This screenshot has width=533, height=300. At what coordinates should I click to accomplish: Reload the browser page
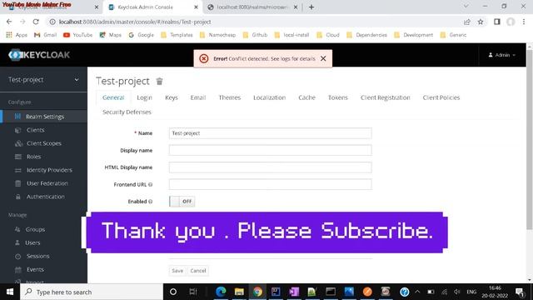click(x=36, y=22)
